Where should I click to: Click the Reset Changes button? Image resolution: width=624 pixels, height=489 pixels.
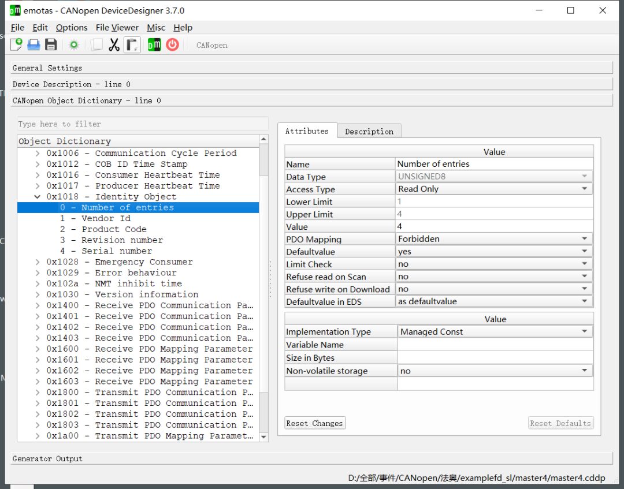pos(315,423)
